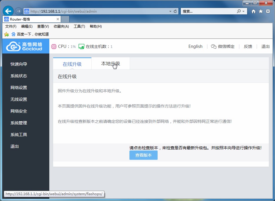Open 微信绑定 in the header
Viewport: 275px width, 201px height.
coord(223,46)
